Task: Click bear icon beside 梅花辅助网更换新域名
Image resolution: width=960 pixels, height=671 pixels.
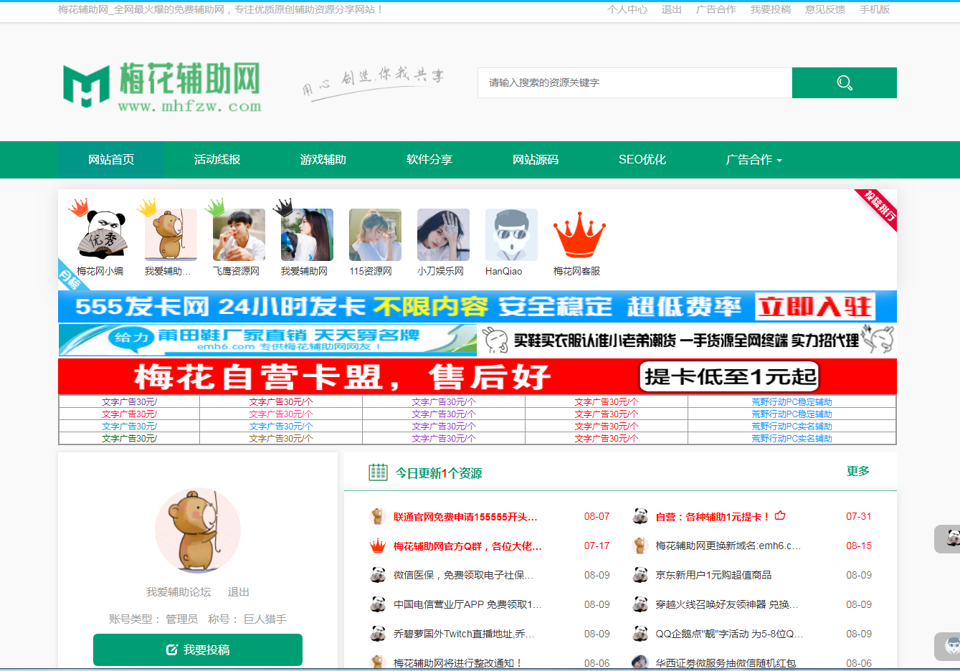Action: pyautogui.click(x=640, y=546)
